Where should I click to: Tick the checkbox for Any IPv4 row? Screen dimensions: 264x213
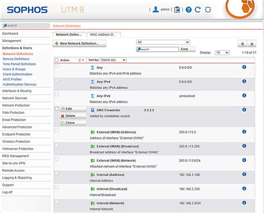tap(57, 80)
